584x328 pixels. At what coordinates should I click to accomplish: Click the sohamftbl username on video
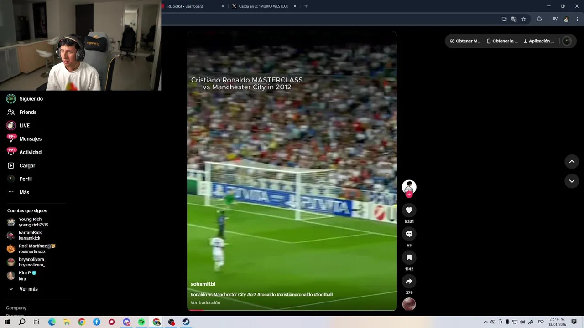coord(203,284)
